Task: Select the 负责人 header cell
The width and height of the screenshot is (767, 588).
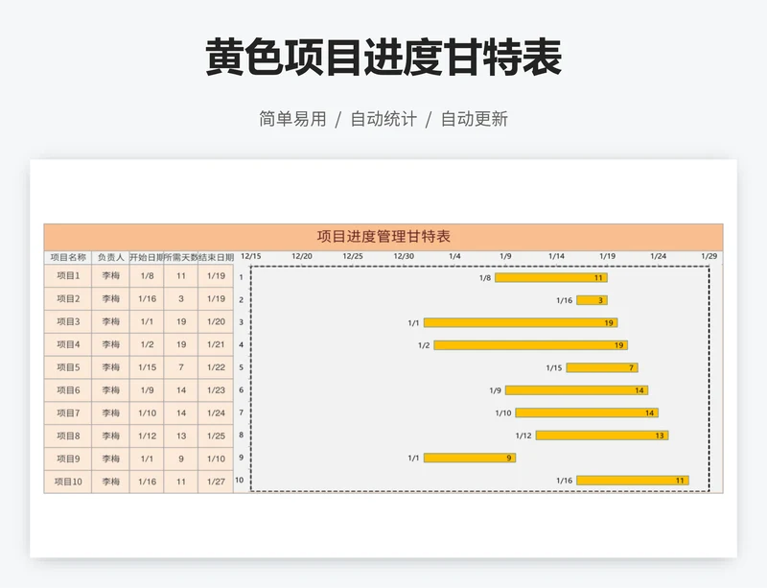Action: point(110,257)
